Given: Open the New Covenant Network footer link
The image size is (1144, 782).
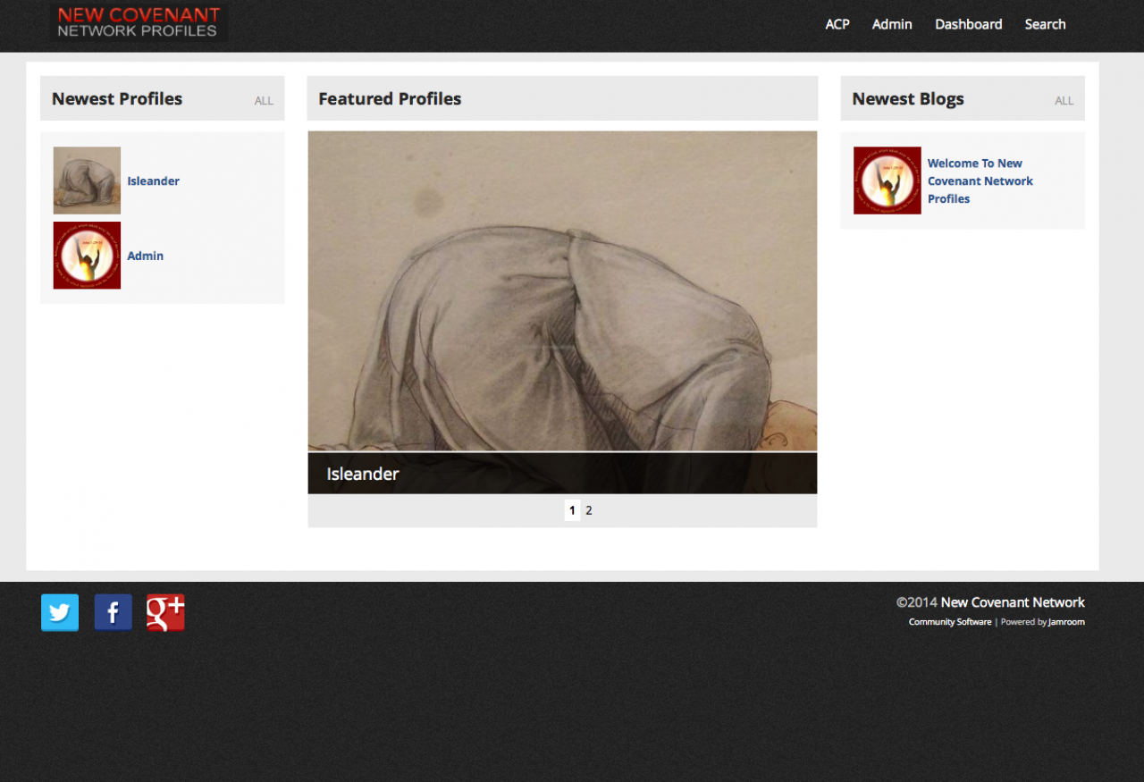Looking at the screenshot, I should (x=1013, y=602).
